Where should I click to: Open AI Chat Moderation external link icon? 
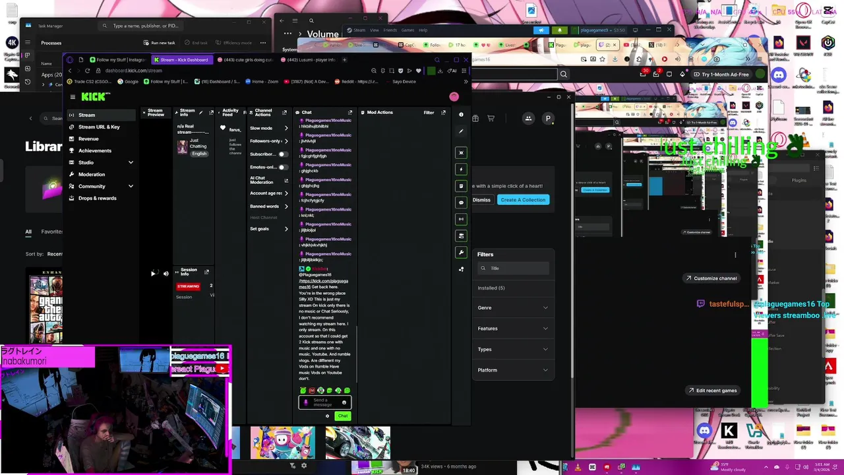[286, 180]
